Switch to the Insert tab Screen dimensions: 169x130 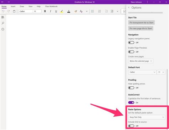point(13,6)
